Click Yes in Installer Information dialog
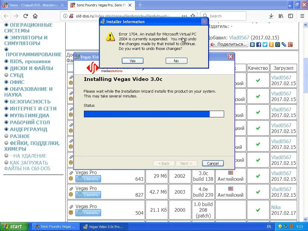The image size is (308, 231). pos(132,61)
